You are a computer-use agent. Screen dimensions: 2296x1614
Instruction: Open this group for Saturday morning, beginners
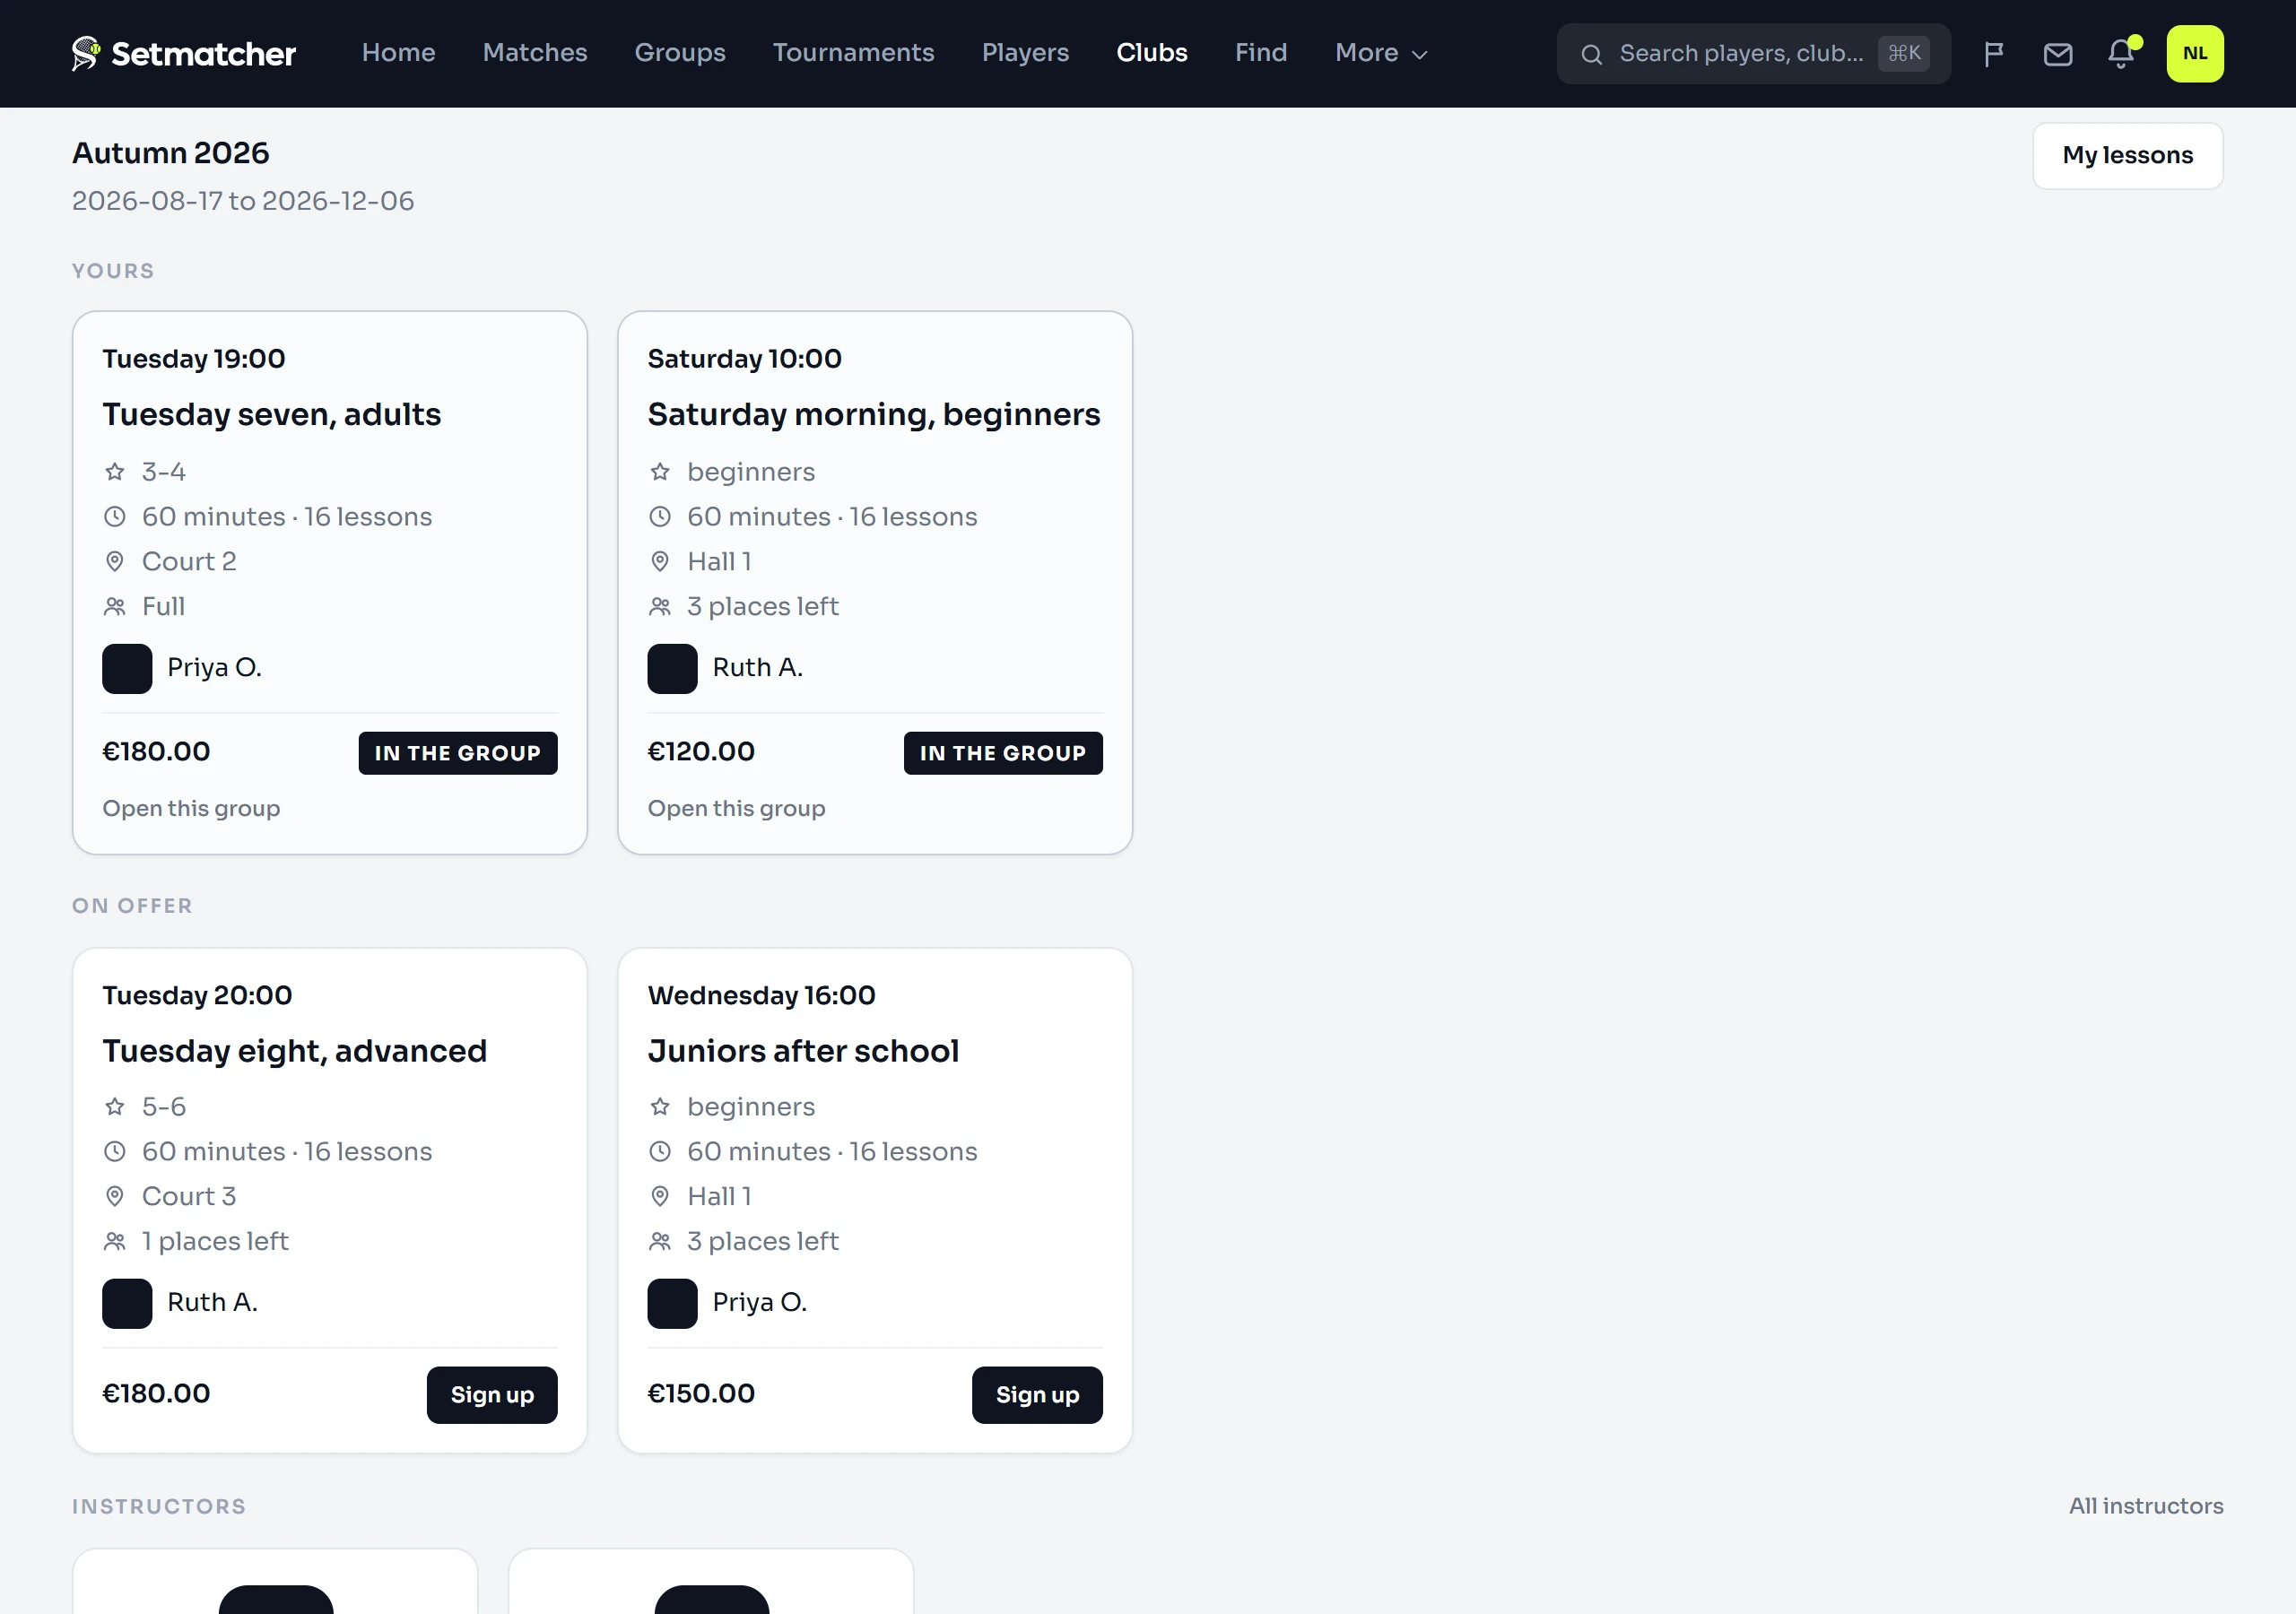[x=736, y=808]
